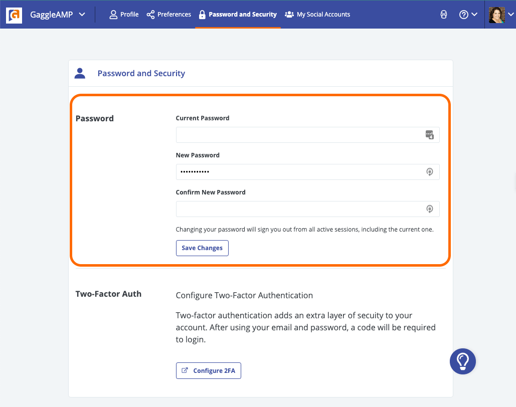Click the Configure 2FA button
This screenshot has height=407, width=516.
(x=208, y=371)
